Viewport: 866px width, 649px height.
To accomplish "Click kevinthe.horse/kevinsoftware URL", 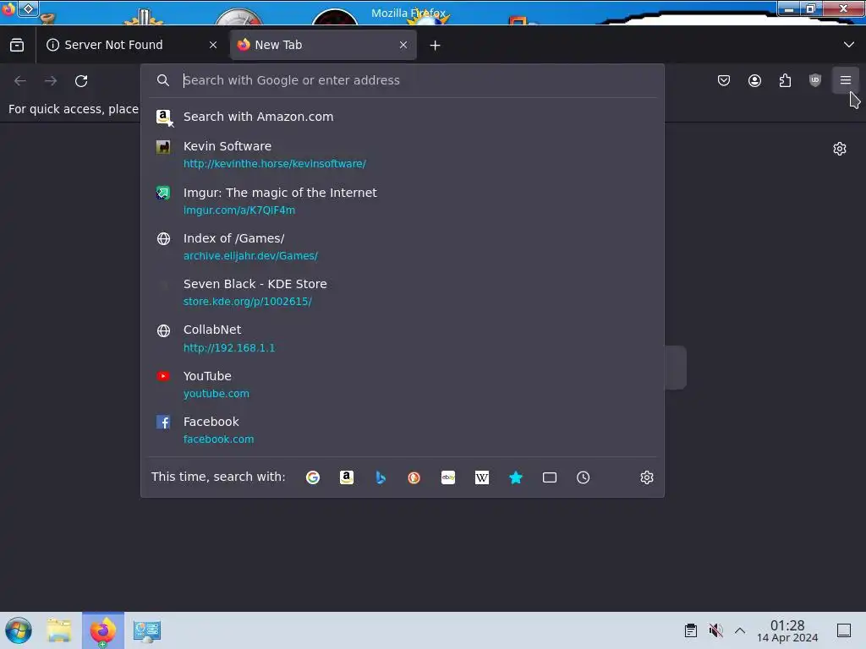I will [x=275, y=164].
